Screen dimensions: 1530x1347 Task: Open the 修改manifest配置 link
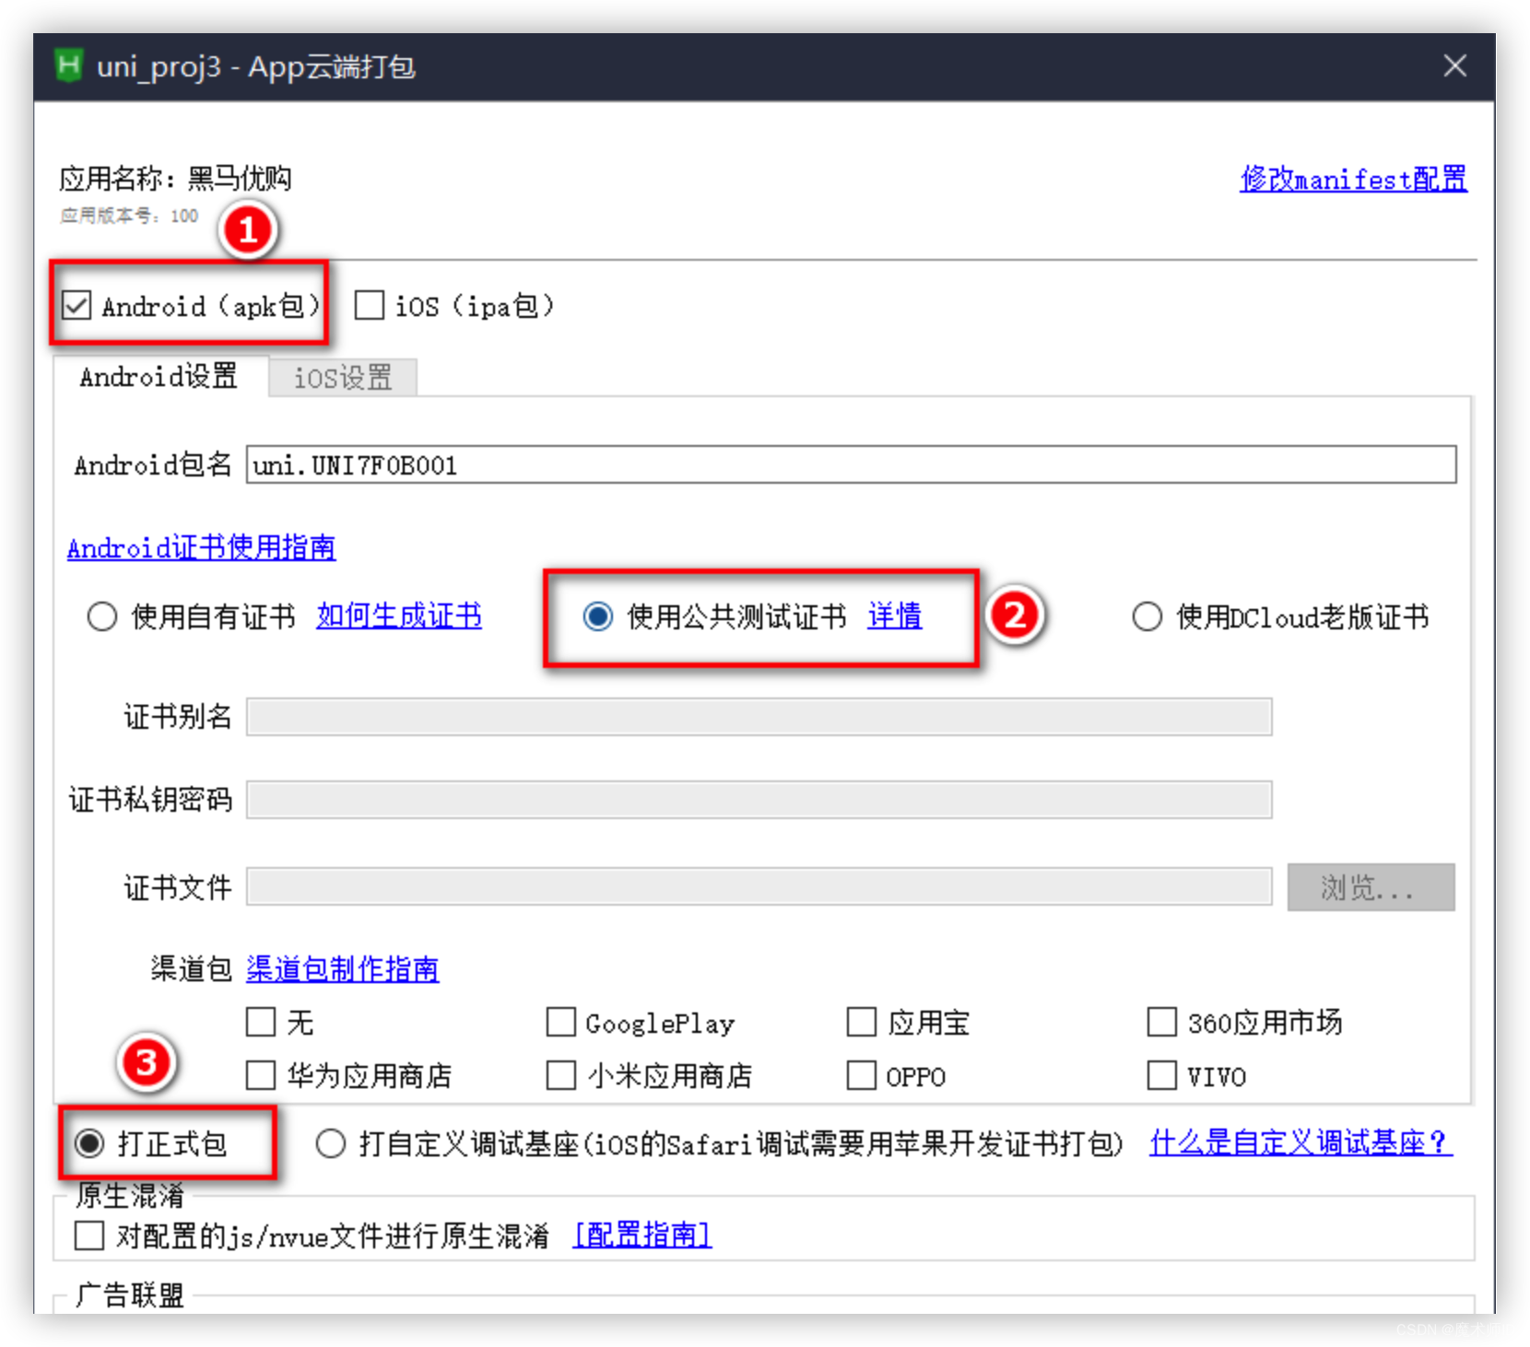pos(1353,179)
